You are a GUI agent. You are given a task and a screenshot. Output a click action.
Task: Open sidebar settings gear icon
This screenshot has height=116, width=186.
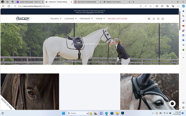coord(183,108)
